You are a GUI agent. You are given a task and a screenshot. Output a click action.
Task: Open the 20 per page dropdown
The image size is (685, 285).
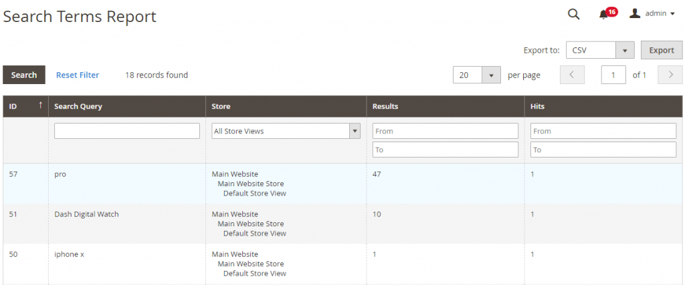[492, 75]
